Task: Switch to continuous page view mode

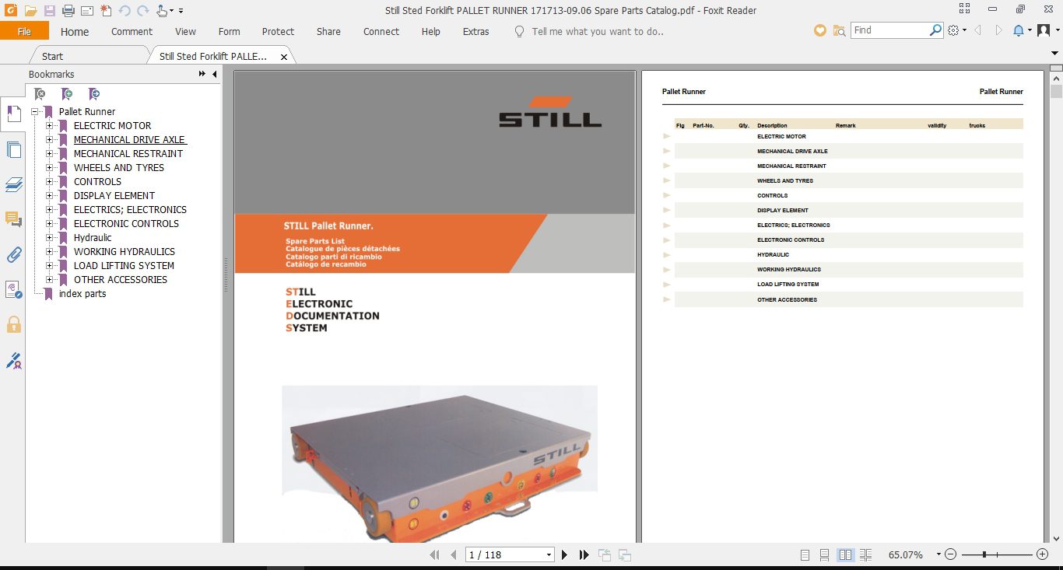Action: [x=825, y=554]
